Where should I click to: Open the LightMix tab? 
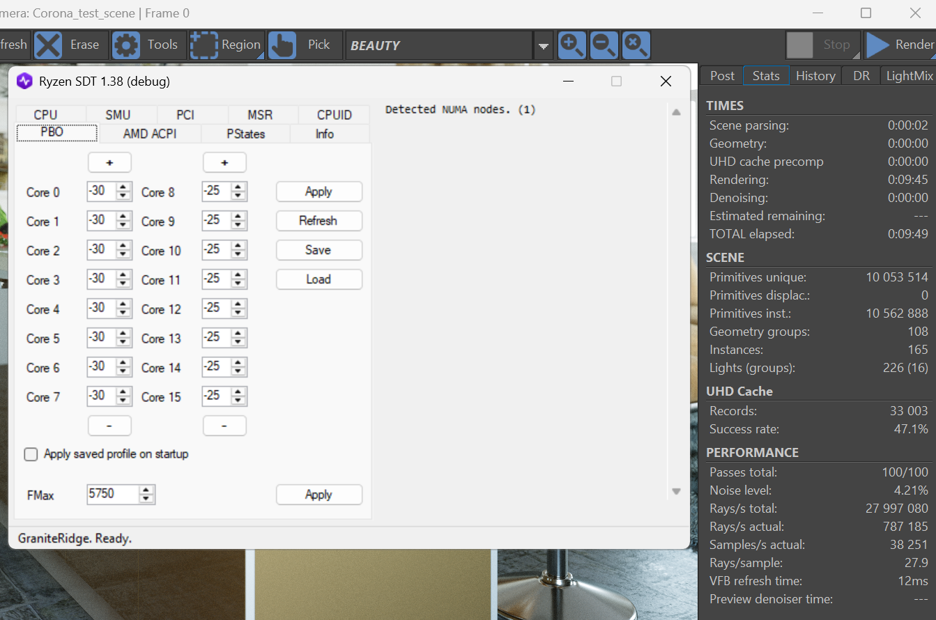(909, 76)
